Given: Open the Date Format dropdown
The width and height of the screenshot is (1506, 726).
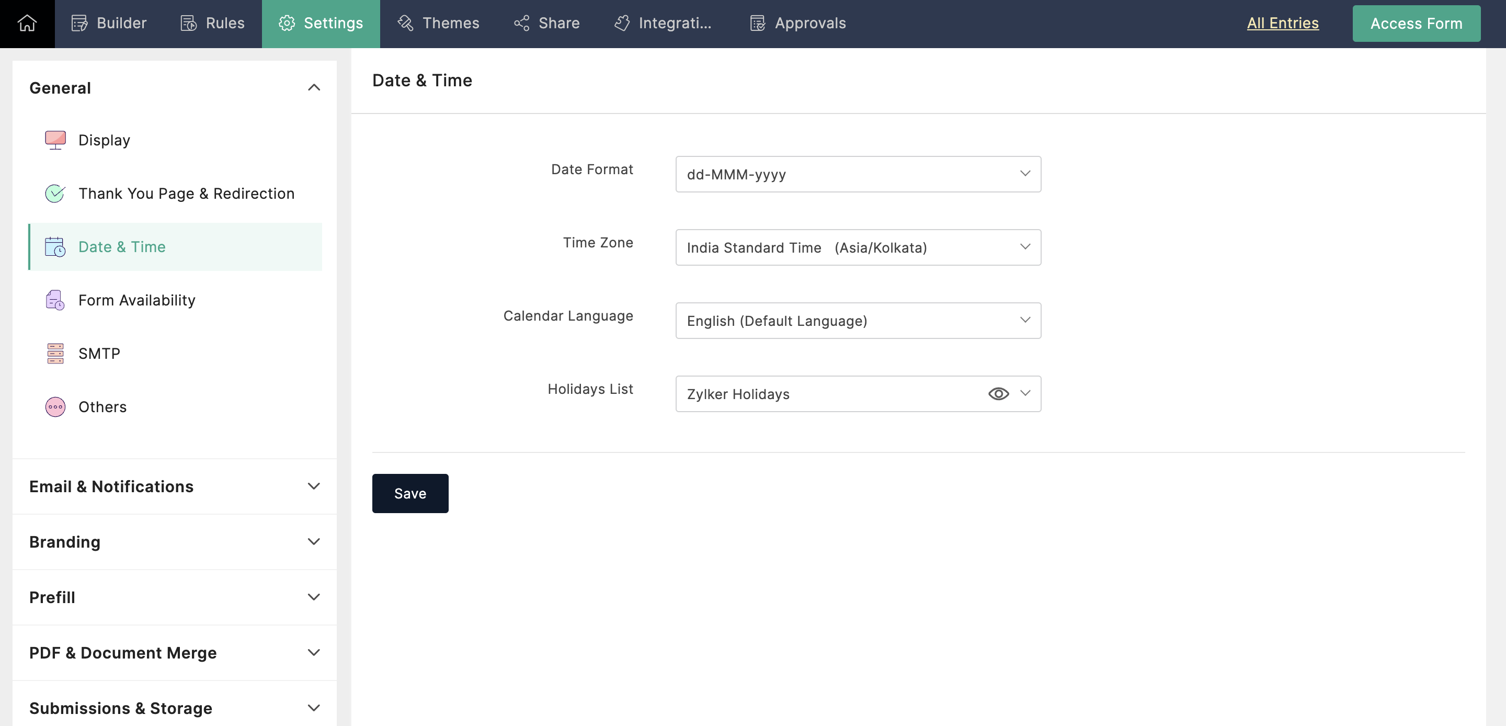Looking at the screenshot, I should [x=858, y=174].
